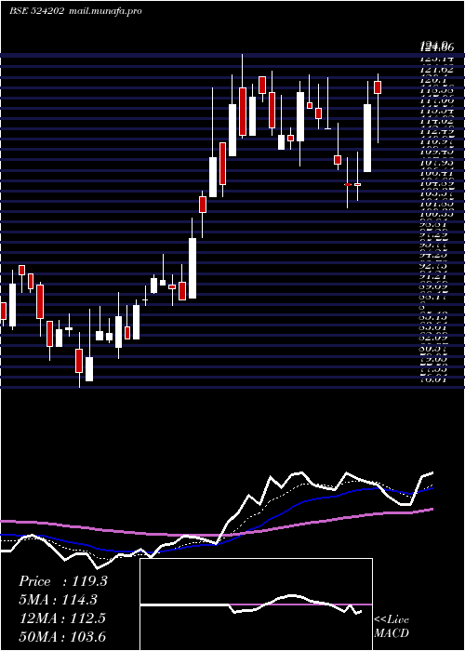Click the <<Live MACD label

pos(392,626)
